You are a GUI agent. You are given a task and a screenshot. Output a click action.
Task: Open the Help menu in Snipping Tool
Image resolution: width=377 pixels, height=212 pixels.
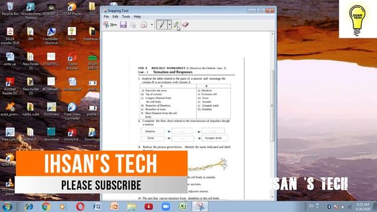(137, 16)
